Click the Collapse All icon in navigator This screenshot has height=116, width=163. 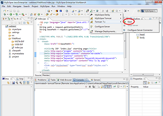pyautogui.click(x=24, y=23)
